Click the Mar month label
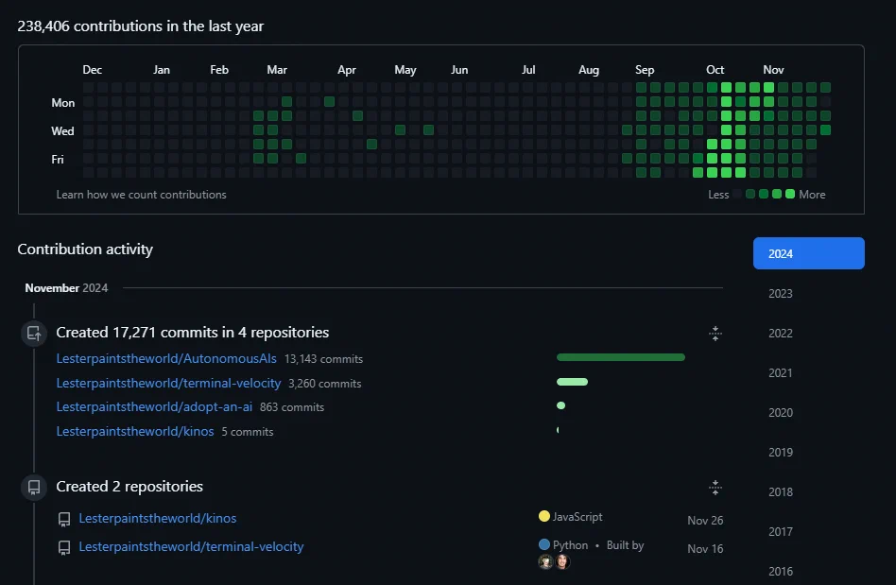Screen dimensions: 896x585 coord(277,70)
